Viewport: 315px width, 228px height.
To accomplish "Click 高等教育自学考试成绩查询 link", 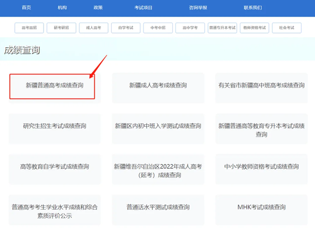I will point(55,167).
